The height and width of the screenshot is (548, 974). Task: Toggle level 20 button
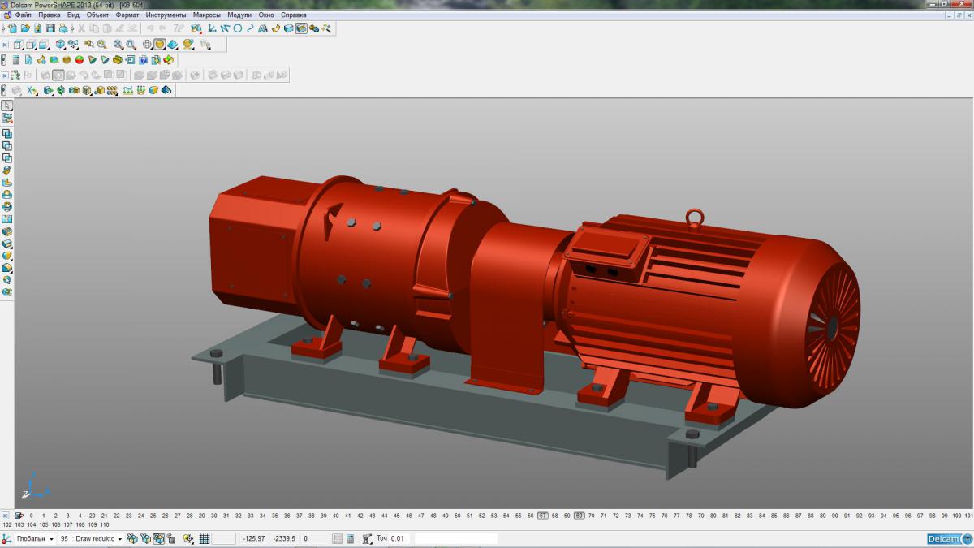[x=93, y=515]
